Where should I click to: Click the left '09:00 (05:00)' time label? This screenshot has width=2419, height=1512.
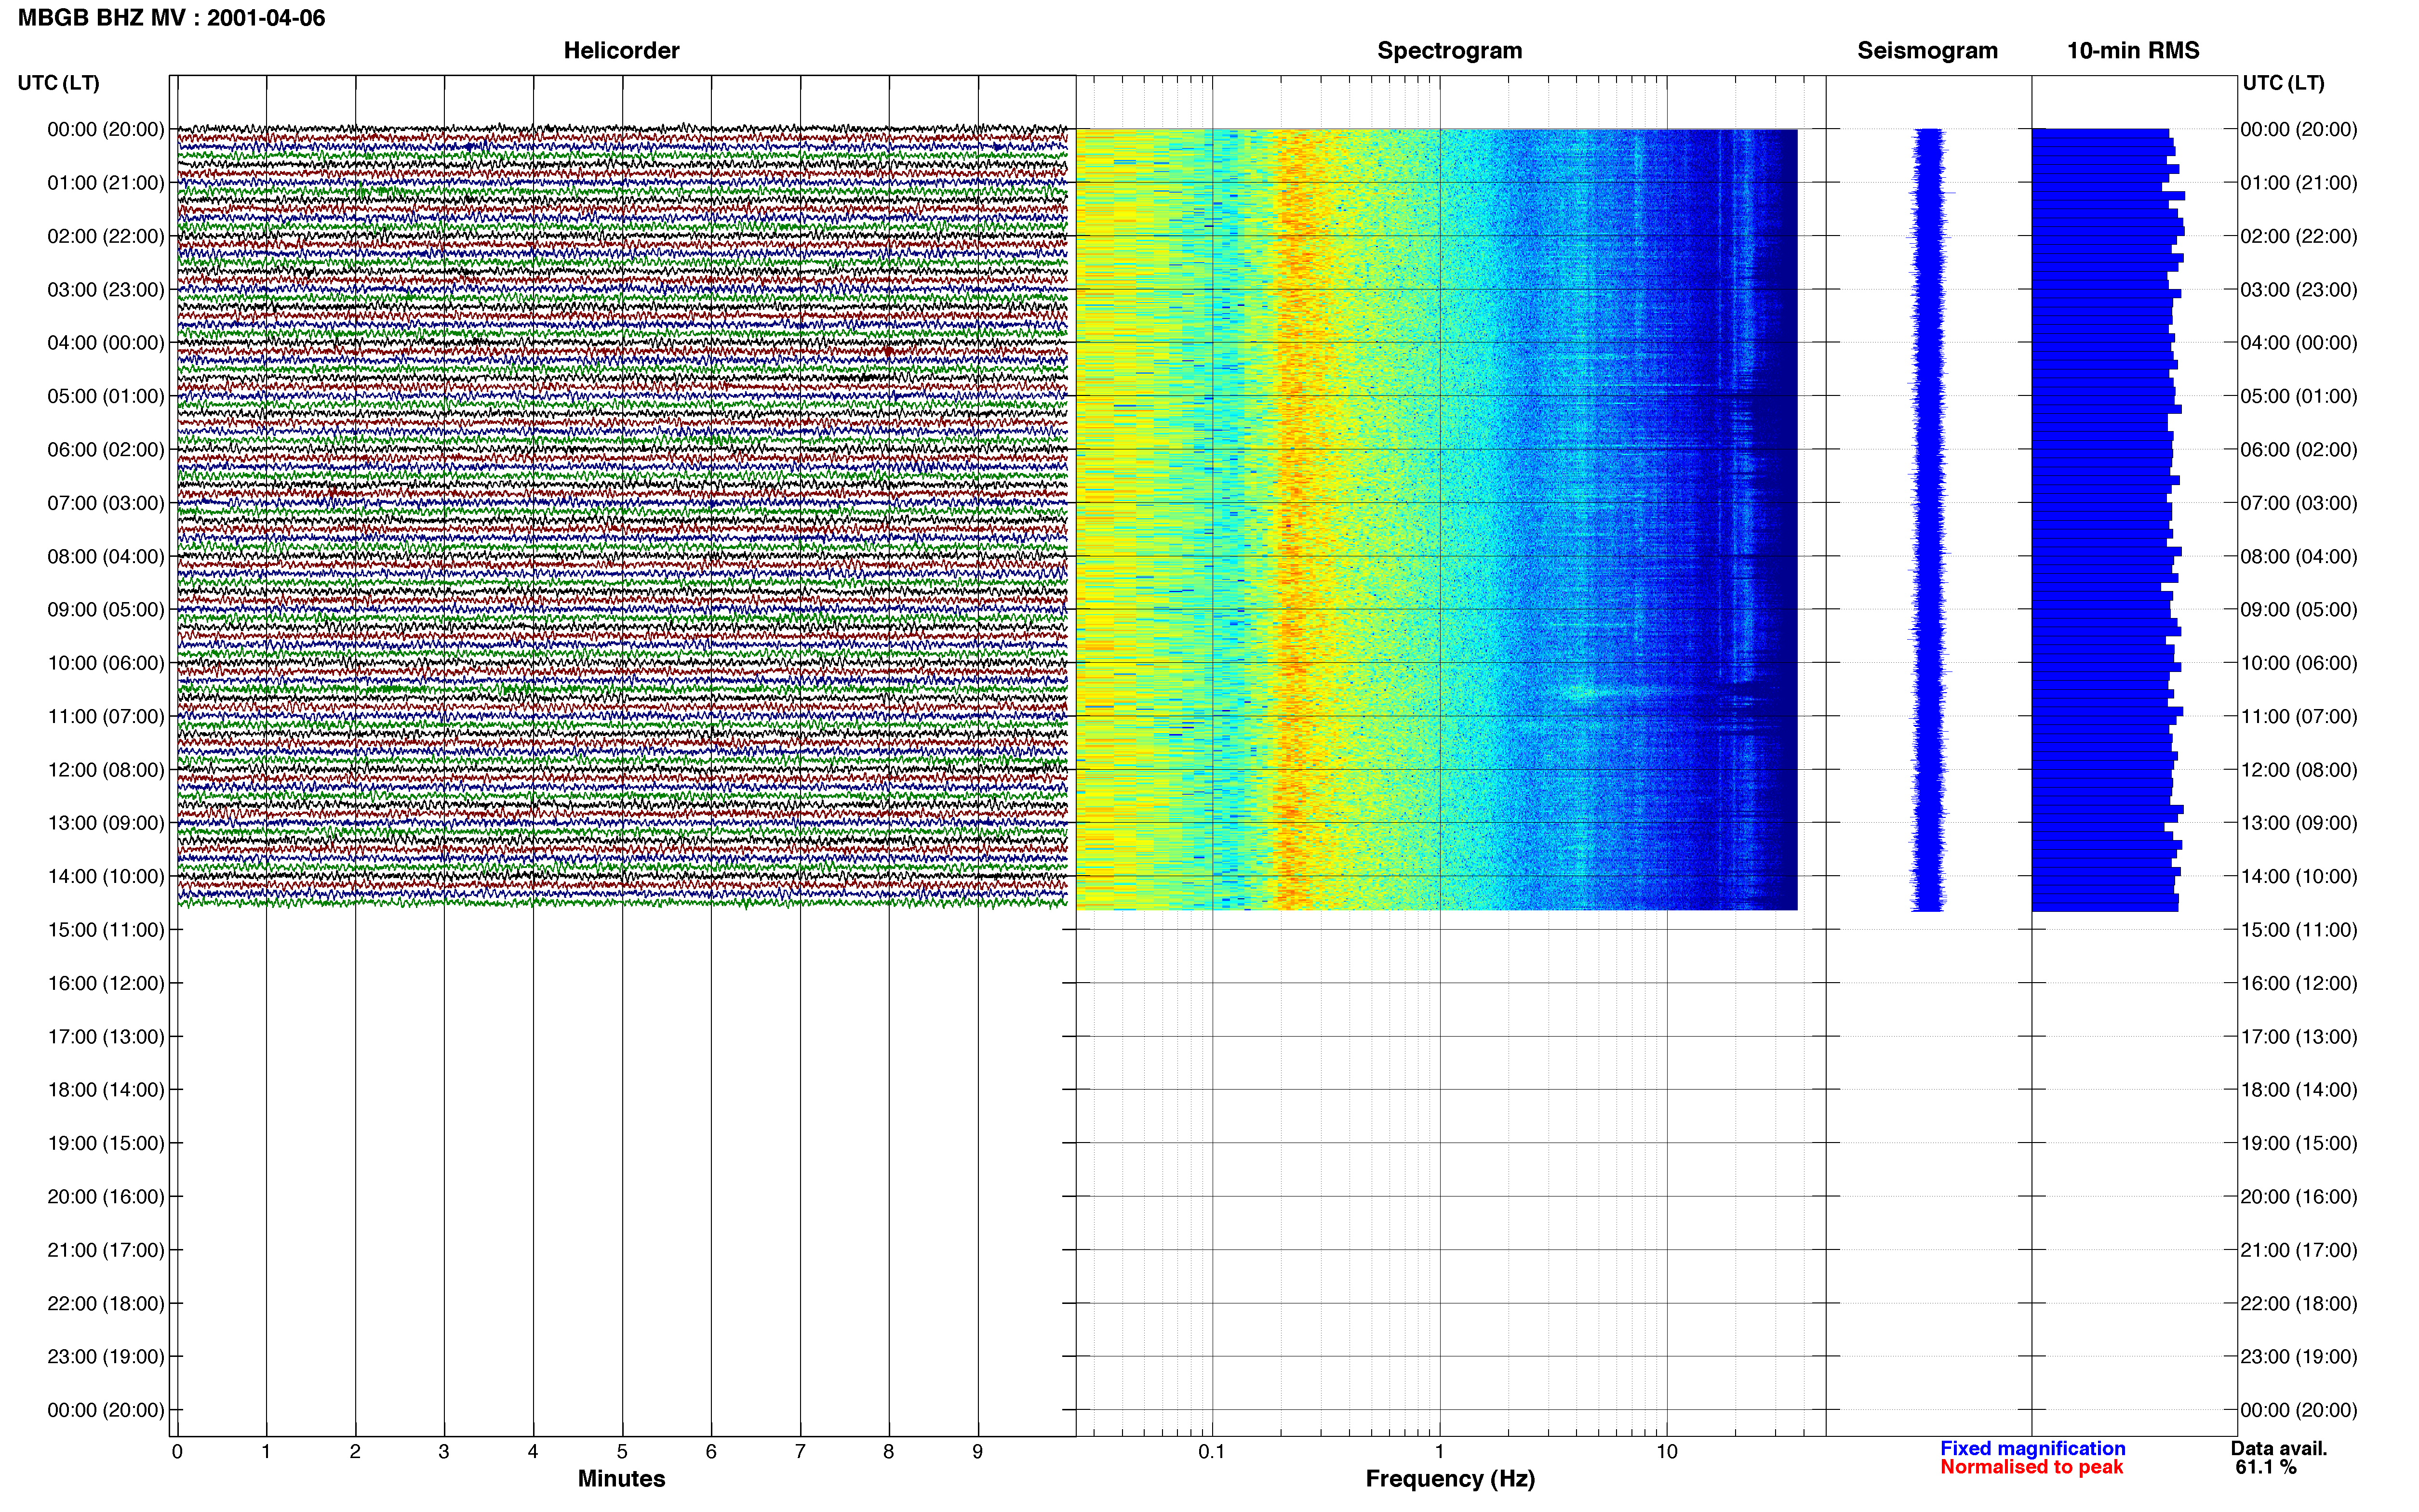[x=106, y=610]
